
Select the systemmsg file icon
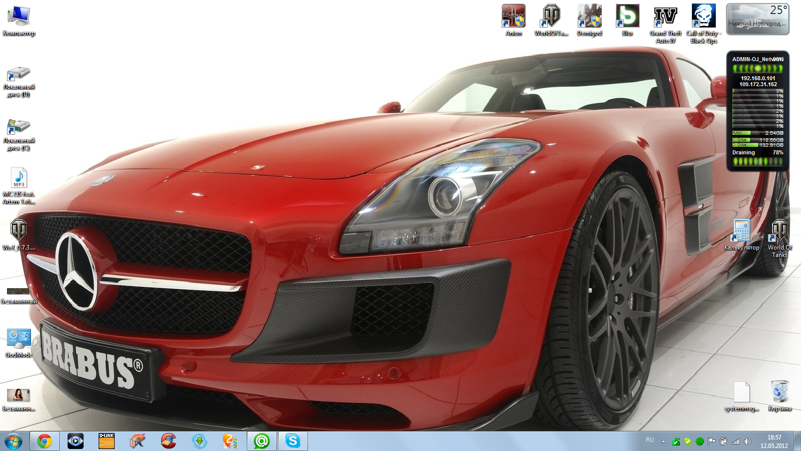[741, 396]
